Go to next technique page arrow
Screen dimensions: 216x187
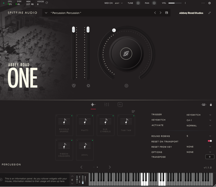(x=110, y=167)
